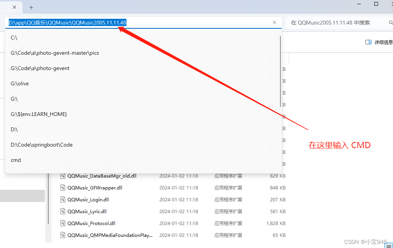Click the type cell of QQMusic_Login.dll
Viewport: 393px width, 248px height.
228,200
